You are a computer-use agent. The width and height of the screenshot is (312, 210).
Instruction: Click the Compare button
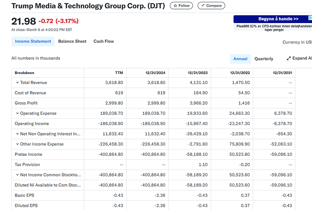(211, 5)
